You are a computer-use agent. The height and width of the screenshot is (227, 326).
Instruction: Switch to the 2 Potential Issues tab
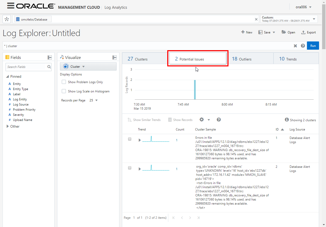coord(198,59)
